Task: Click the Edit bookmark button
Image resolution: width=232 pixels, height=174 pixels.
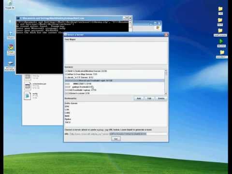Action: point(149,98)
